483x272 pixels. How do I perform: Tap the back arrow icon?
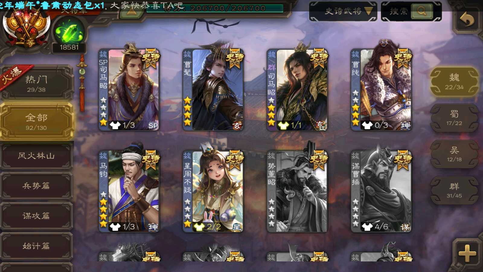467,20
